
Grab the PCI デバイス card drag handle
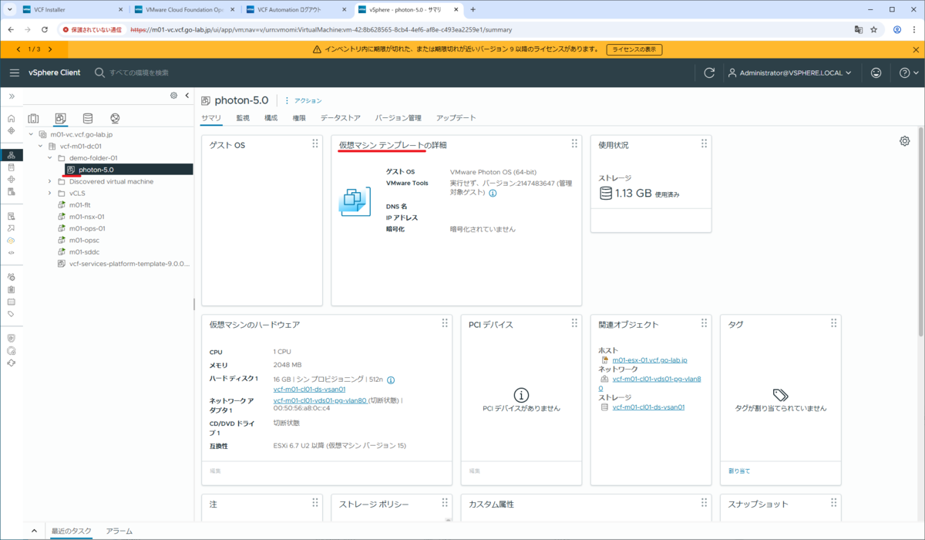(x=574, y=323)
